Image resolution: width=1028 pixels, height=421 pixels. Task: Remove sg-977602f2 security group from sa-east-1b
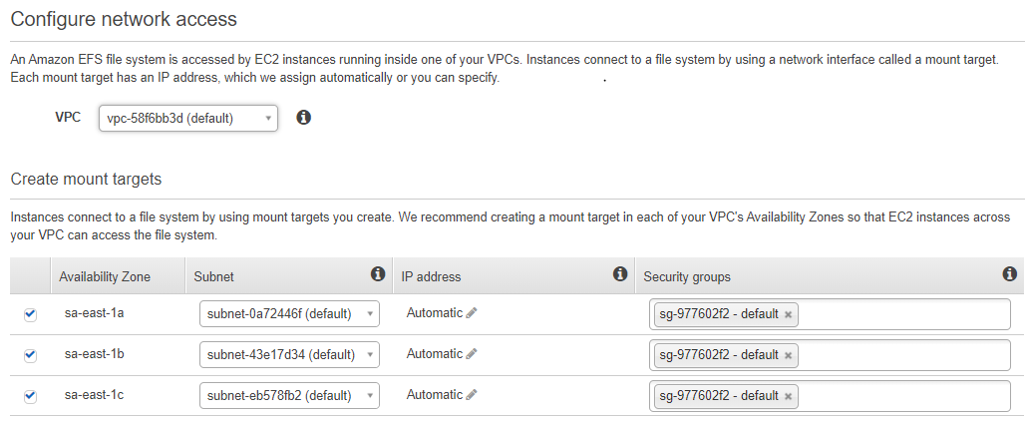click(788, 355)
